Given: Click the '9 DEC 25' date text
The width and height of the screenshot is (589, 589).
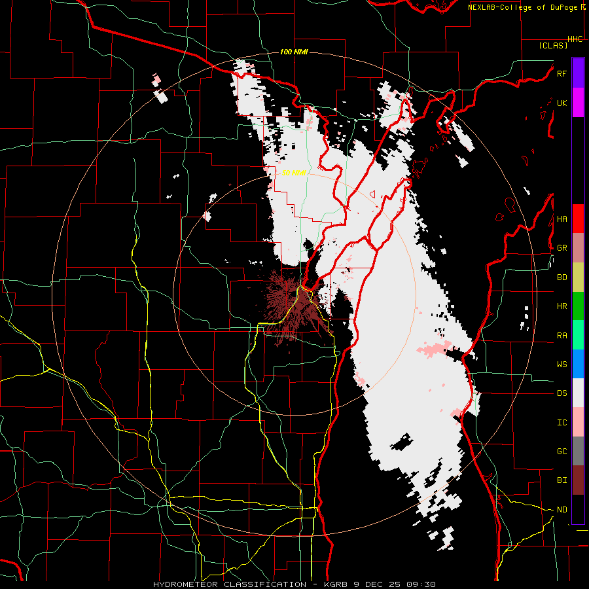Looking at the screenshot, I should 377,584.
